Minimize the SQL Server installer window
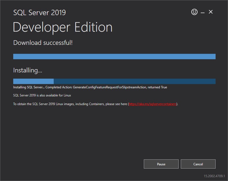Image resolution: width=228 pixels, height=181 pixels. click(x=202, y=12)
